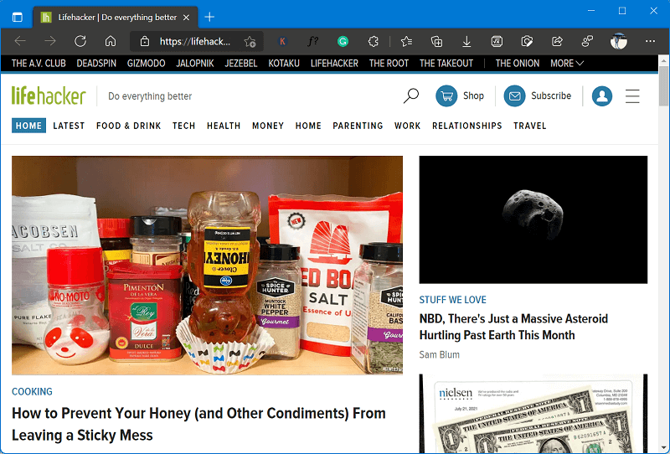Open the nielsen dollar bills image
The image size is (670, 454).
[533, 414]
